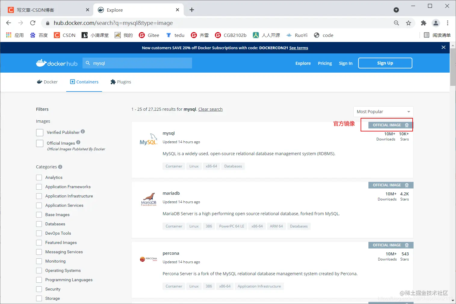
Task: Open the 齐雷 bookmark
Action: (x=200, y=35)
